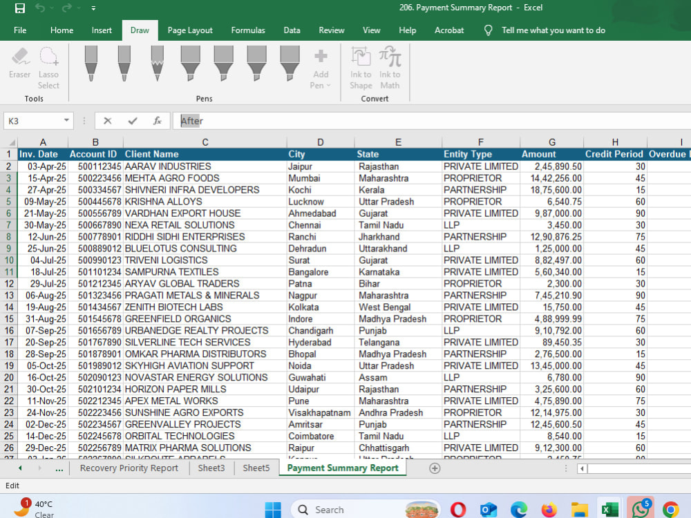This screenshot has width=691, height=518.
Task: Add a new sheet with plus icon
Action: 435,468
